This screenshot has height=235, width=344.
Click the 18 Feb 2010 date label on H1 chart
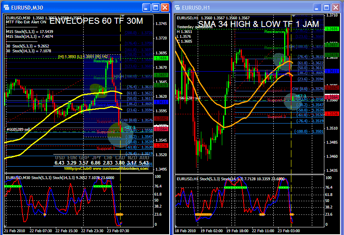(x=185, y=231)
